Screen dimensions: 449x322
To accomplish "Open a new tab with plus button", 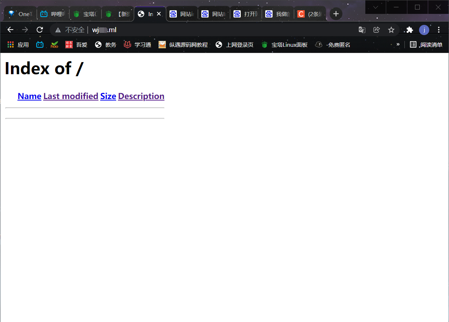I will tap(336, 14).
